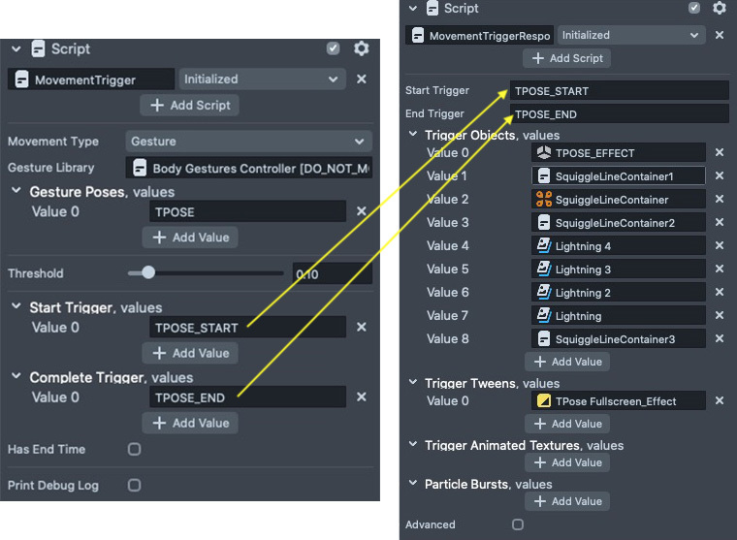Remove Lightning 4 entry with X
Image resolution: width=737 pixels, height=540 pixels.
tap(720, 246)
